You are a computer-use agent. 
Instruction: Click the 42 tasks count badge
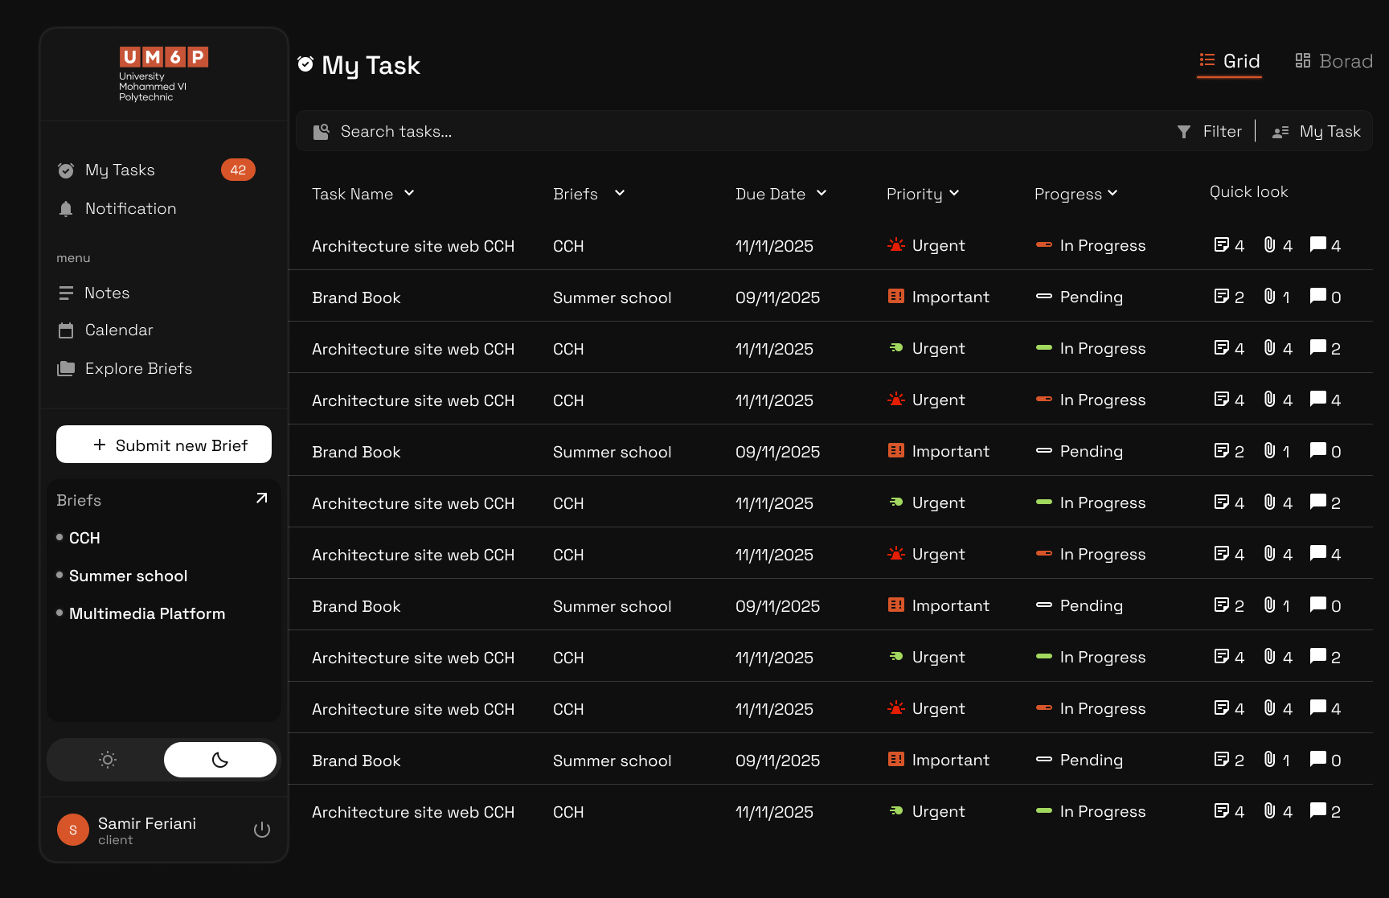click(x=238, y=170)
